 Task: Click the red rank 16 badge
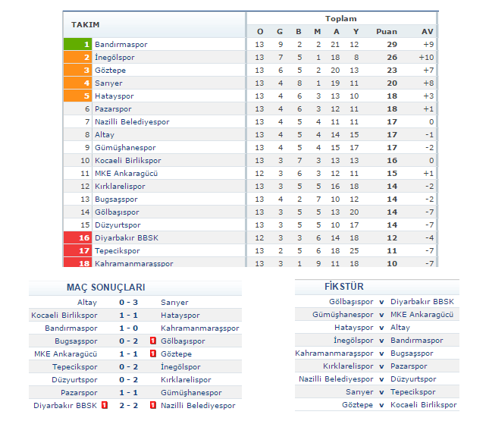(78, 237)
